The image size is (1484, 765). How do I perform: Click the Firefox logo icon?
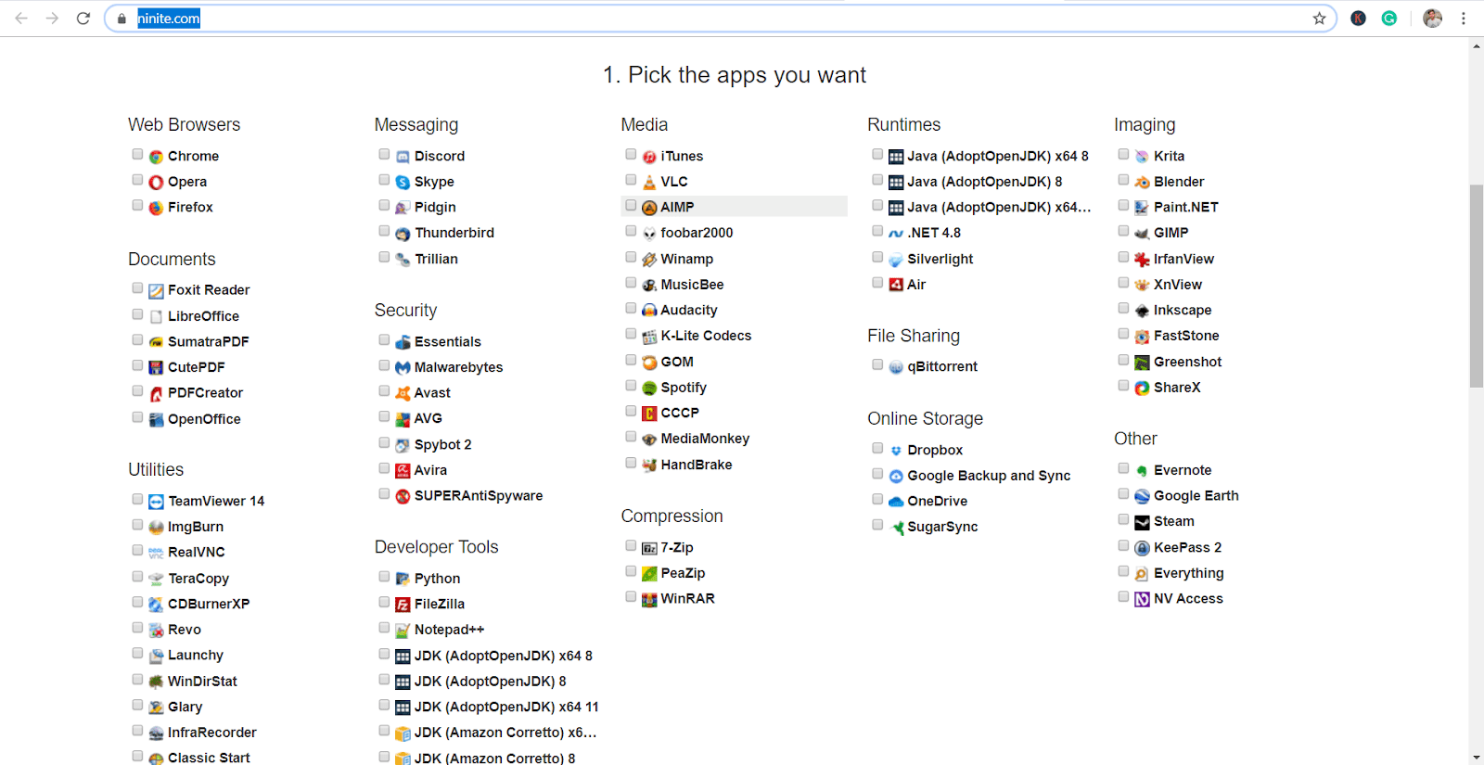pos(156,208)
